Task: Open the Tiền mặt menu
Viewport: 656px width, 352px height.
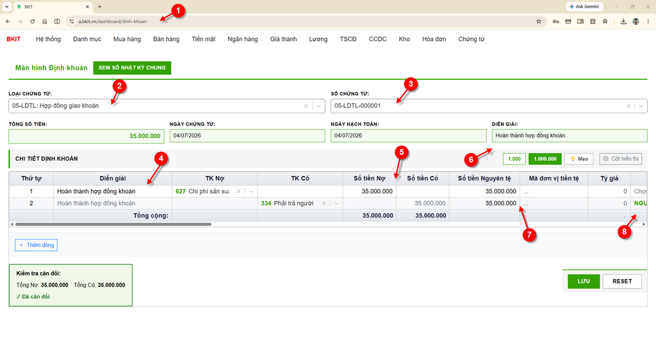Action: (204, 39)
